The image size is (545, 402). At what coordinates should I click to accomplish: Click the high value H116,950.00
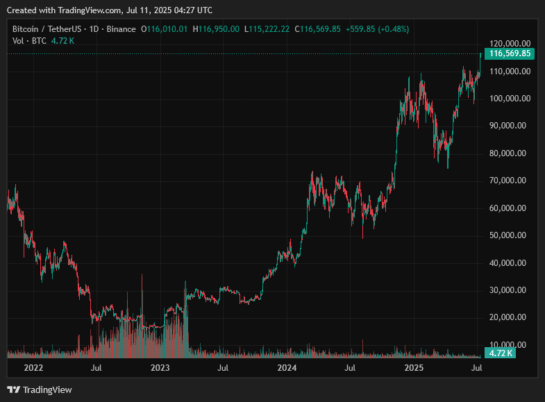pos(216,29)
